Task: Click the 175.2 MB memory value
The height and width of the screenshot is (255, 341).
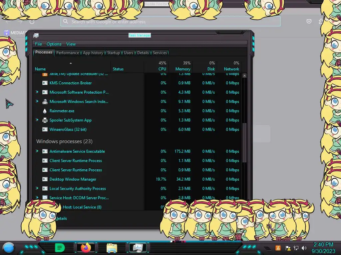Action: [x=182, y=151]
